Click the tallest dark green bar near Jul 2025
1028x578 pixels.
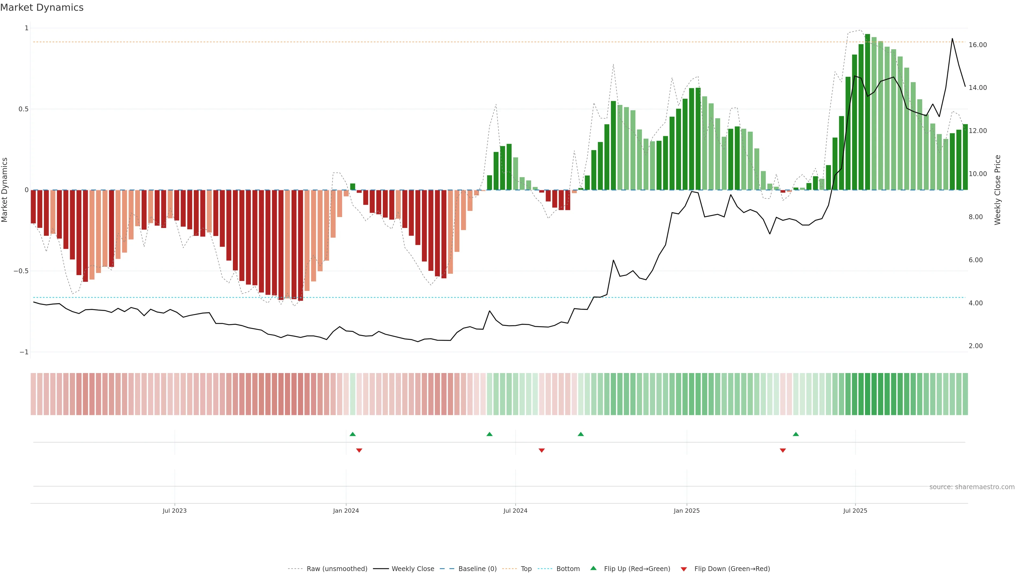coord(868,112)
